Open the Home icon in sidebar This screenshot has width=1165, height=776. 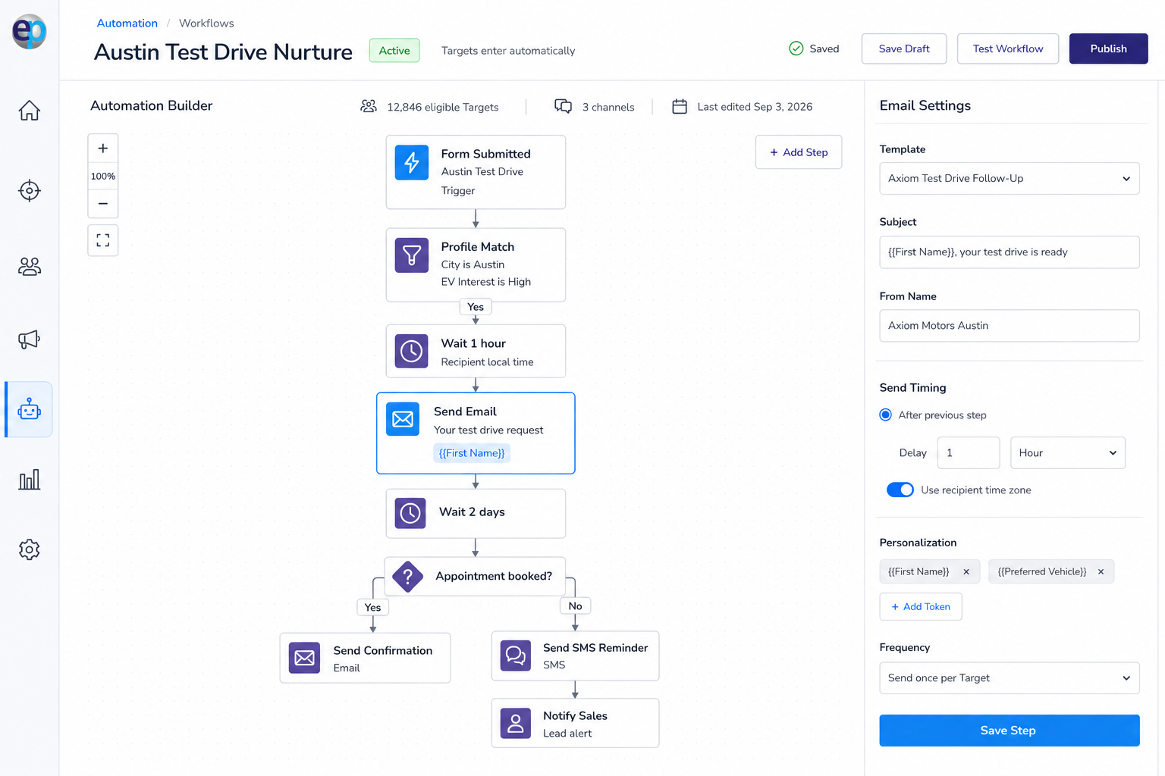(x=29, y=111)
